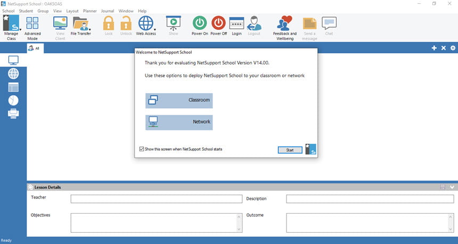The width and height of the screenshot is (458, 244).
Task: Expand the Manage Class dropdown arrow
Action: tap(20, 29)
